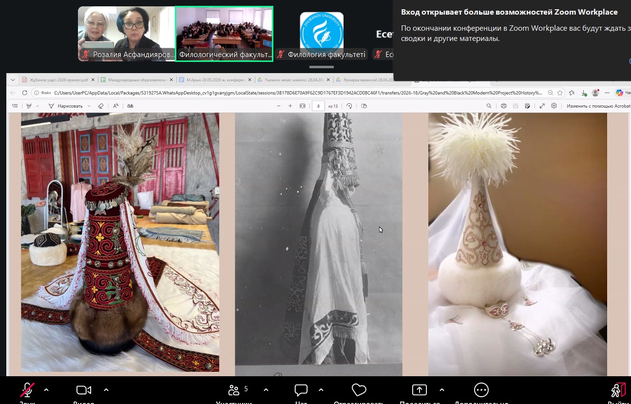Viewport: 631px width, 404px height.
Task: Open Zoom More options menu
Action: pyautogui.click(x=481, y=390)
